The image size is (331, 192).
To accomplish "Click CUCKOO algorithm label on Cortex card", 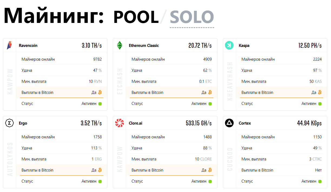I will coord(230,159).
